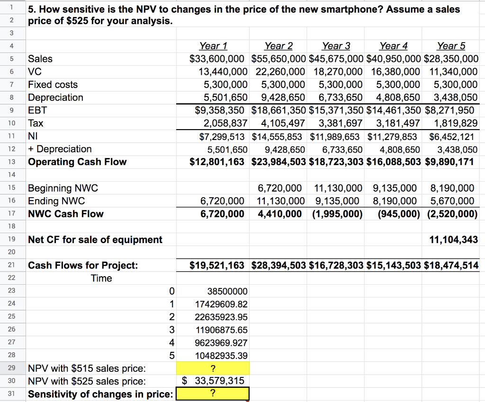This screenshot has width=485, height=402.
Task: Select the NWC Cash Flow value (2,520,000)
Action: pyautogui.click(x=450, y=214)
